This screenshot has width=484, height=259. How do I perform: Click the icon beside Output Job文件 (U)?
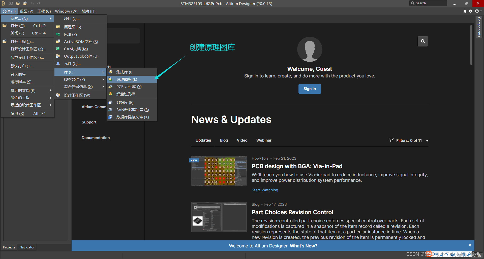pyautogui.click(x=58, y=56)
